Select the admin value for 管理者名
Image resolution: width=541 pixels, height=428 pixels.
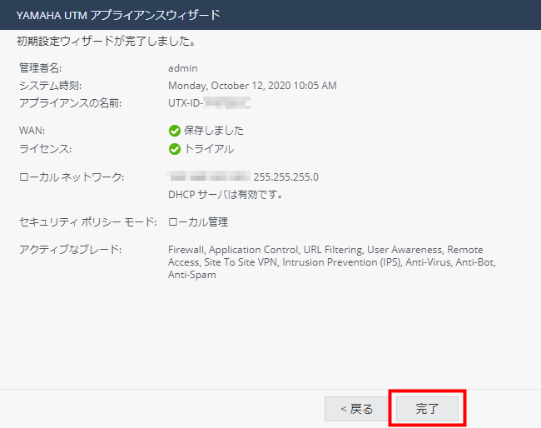pyautogui.click(x=182, y=67)
